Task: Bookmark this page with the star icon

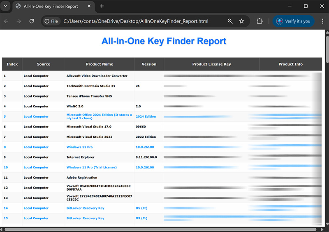Action: pos(242,21)
